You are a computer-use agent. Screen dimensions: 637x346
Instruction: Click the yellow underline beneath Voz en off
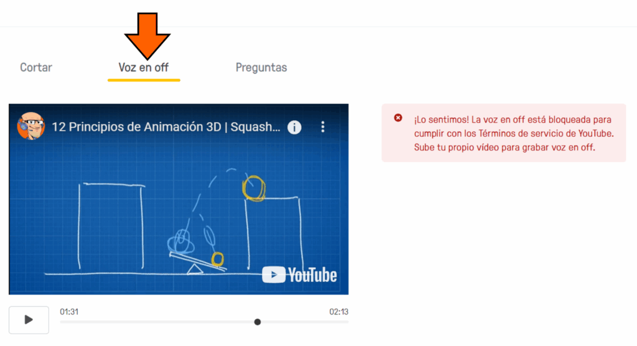(144, 80)
